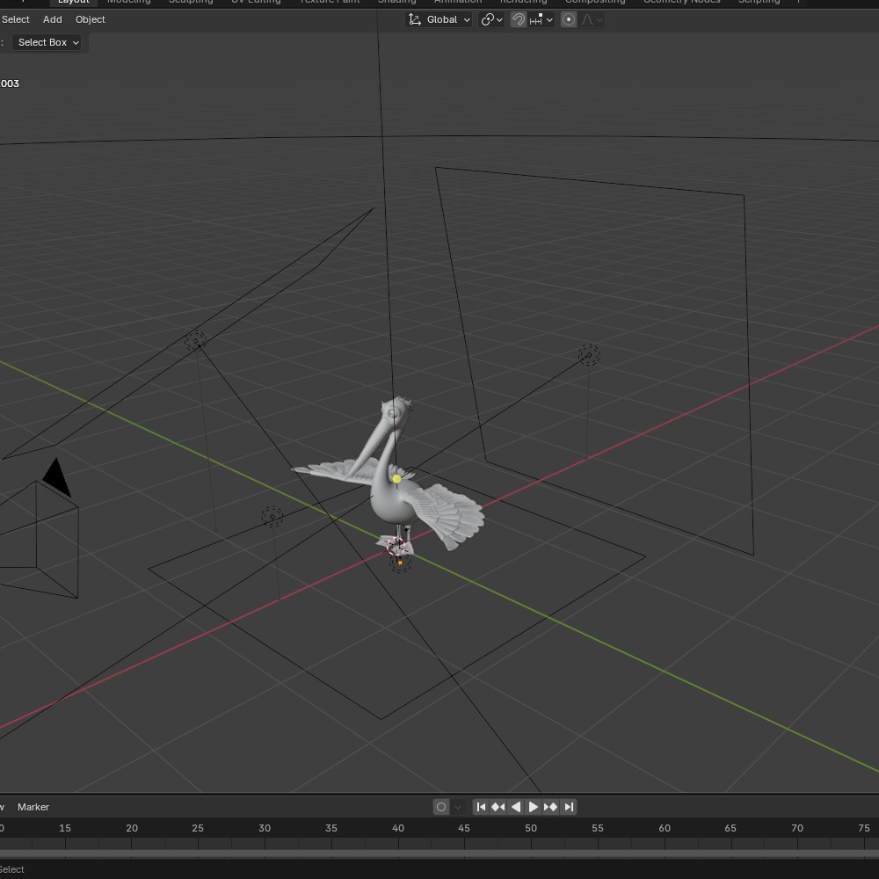
Task: Click the transform orientation axes icon
Action: pos(415,19)
